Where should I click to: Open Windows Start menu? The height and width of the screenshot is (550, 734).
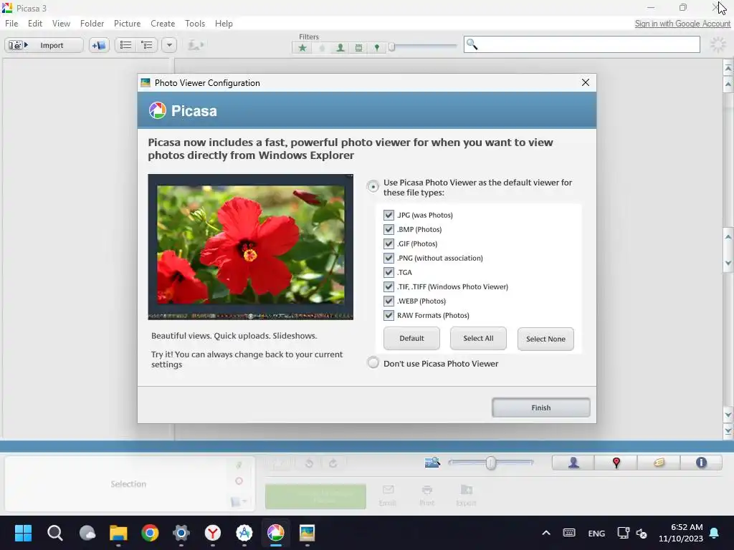tap(23, 533)
